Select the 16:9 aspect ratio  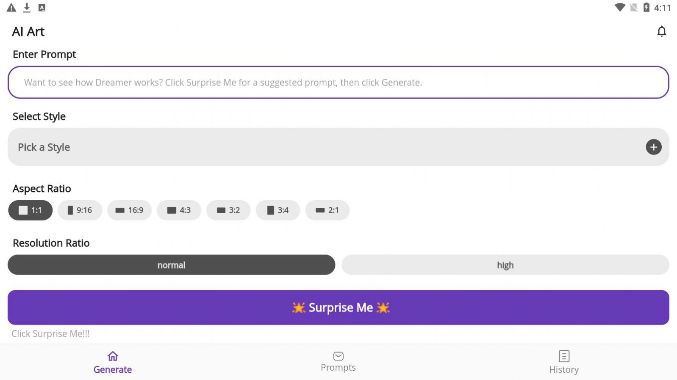click(x=130, y=210)
